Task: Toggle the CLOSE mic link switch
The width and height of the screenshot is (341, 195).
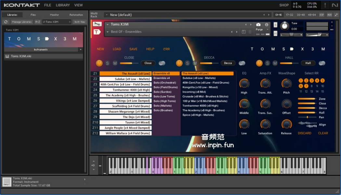Action: click(x=162, y=63)
